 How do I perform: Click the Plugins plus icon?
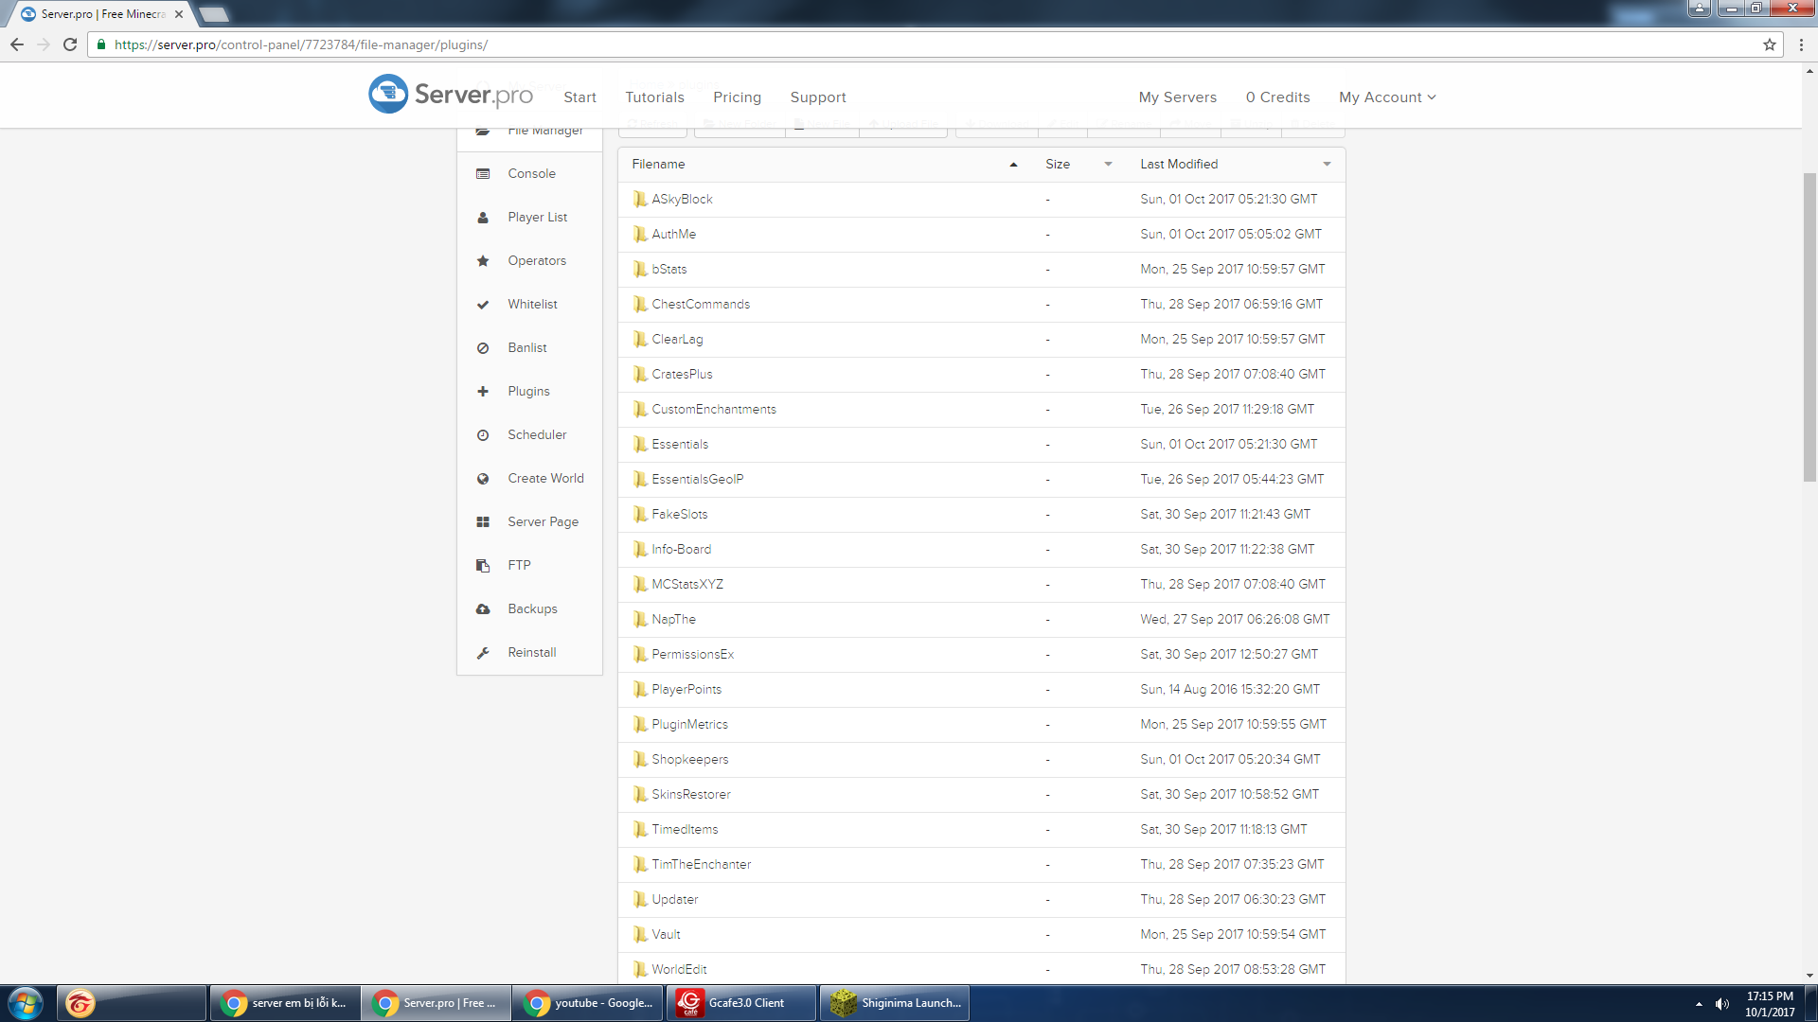[483, 392]
